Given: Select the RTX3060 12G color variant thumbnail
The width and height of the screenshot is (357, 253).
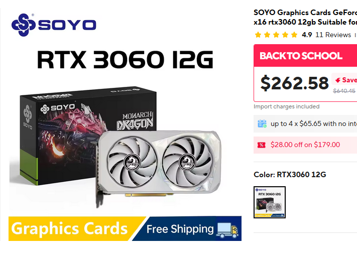Looking at the screenshot, I should [x=270, y=202].
